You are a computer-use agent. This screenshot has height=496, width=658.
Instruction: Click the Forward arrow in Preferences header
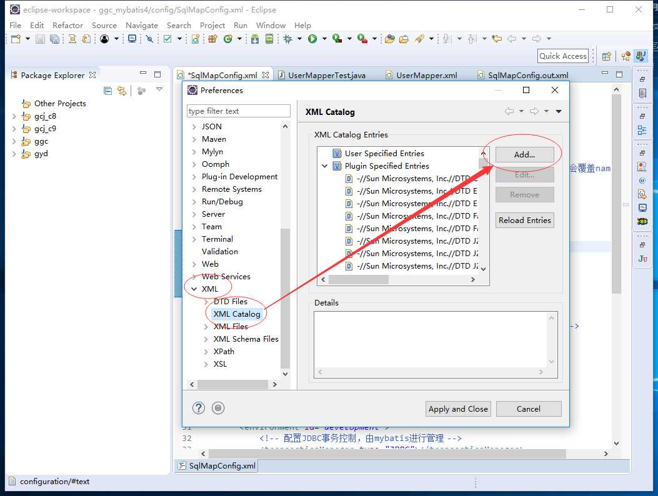[x=534, y=111]
